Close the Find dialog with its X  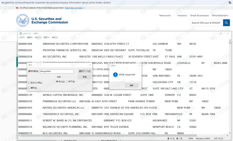(x=90, y=65)
